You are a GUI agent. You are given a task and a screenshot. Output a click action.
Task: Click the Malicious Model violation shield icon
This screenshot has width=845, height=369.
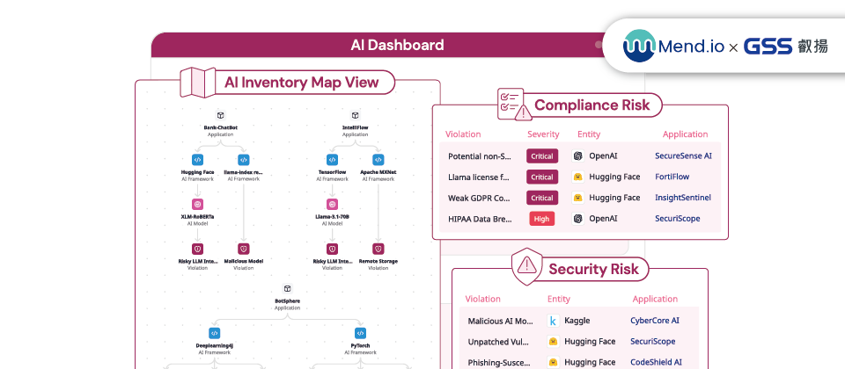244,249
